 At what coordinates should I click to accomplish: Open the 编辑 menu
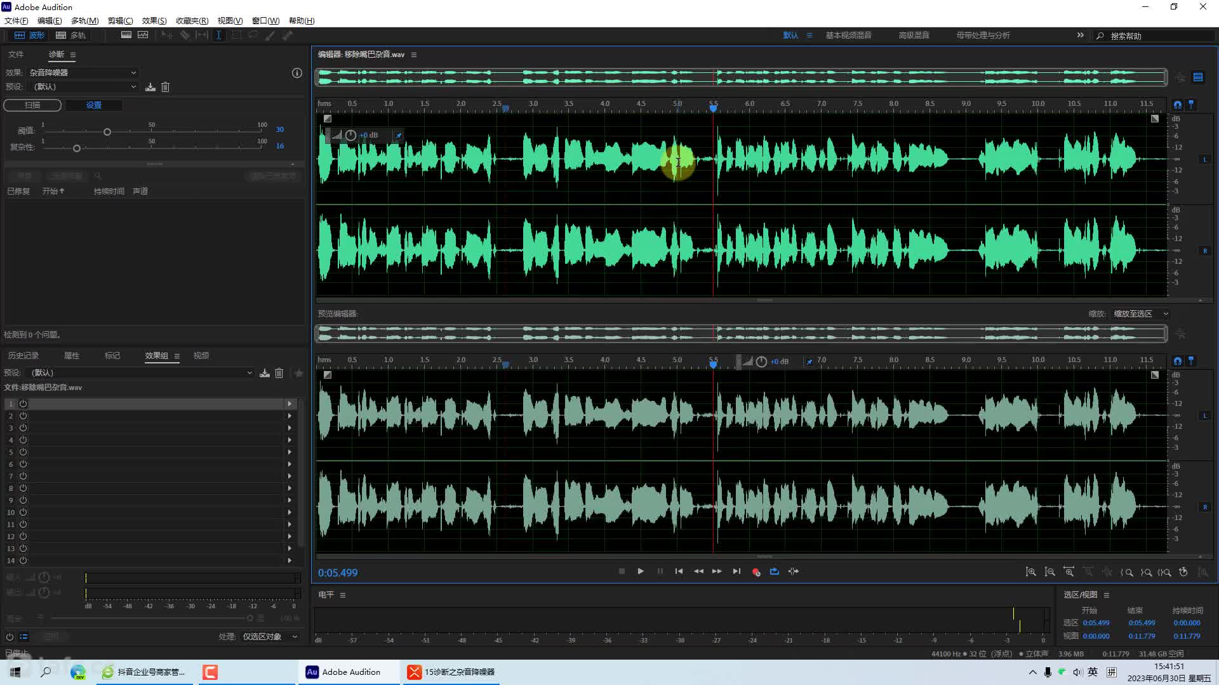pyautogui.click(x=50, y=20)
